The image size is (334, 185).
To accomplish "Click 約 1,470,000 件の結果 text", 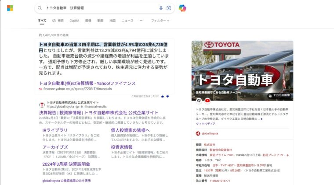I will click(x=54, y=35).
